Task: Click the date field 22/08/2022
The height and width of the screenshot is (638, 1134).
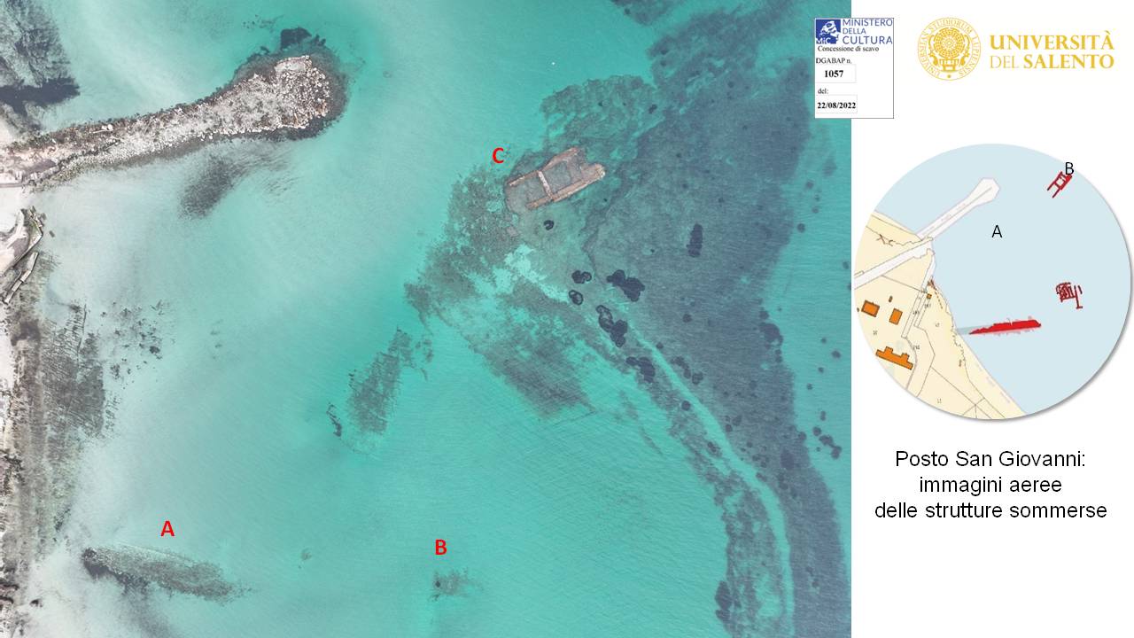Action: point(842,105)
